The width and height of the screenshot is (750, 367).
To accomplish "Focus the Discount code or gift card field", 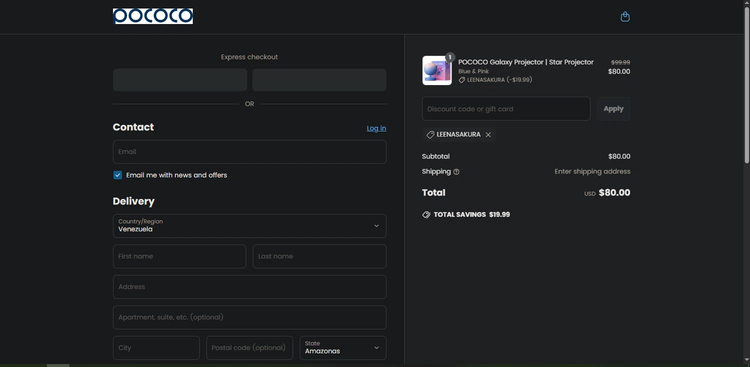I will 506,108.
